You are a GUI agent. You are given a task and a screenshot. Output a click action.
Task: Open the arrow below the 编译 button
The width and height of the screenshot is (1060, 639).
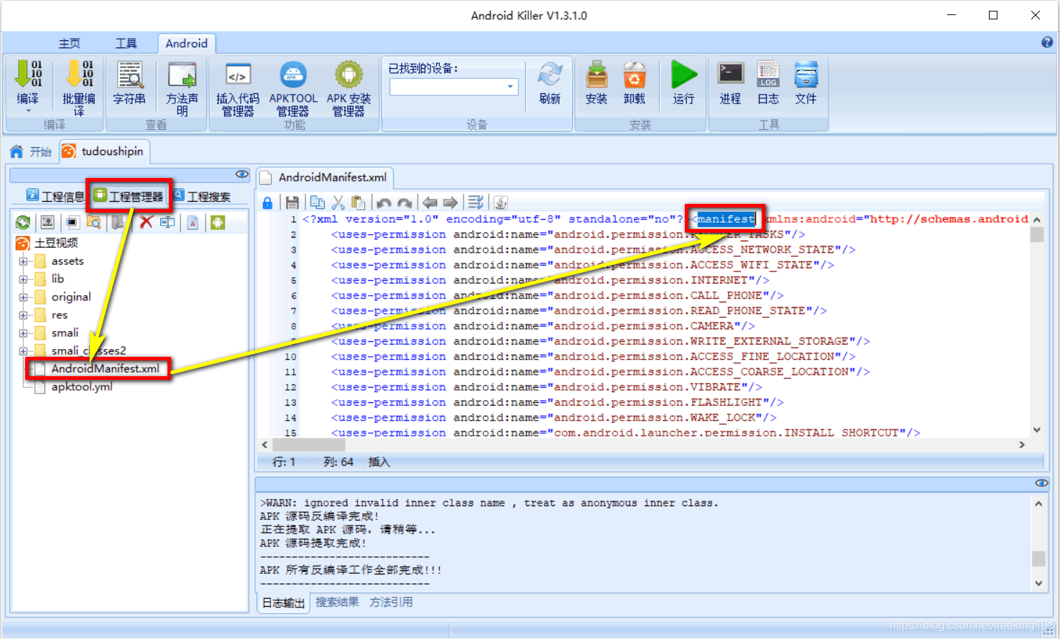coord(29,111)
